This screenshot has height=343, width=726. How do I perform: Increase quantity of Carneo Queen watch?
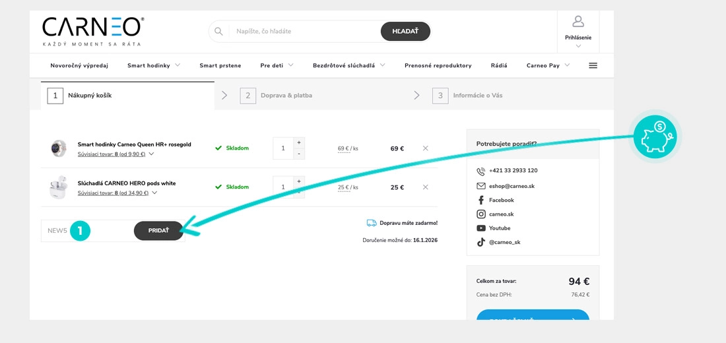pyautogui.click(x=299, y=142)
